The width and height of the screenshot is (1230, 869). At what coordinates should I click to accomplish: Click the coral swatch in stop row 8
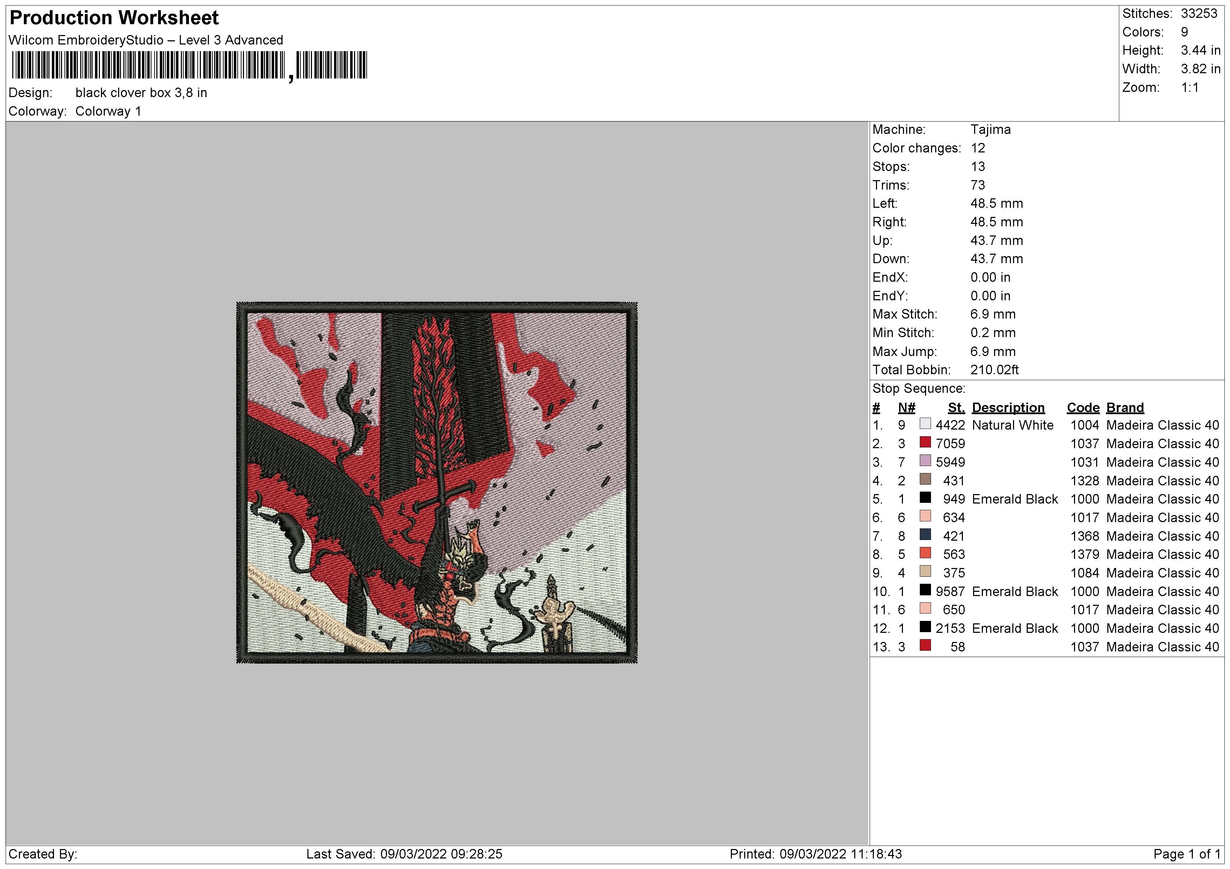pos(925,553)
